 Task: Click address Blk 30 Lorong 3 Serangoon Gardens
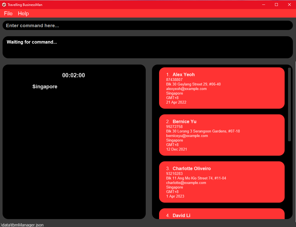(x=203, y=131)
